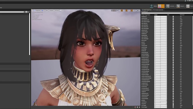193x109 pixels.
Task: Open the eye view options dropdown in left panel
Action: (29, 12)
